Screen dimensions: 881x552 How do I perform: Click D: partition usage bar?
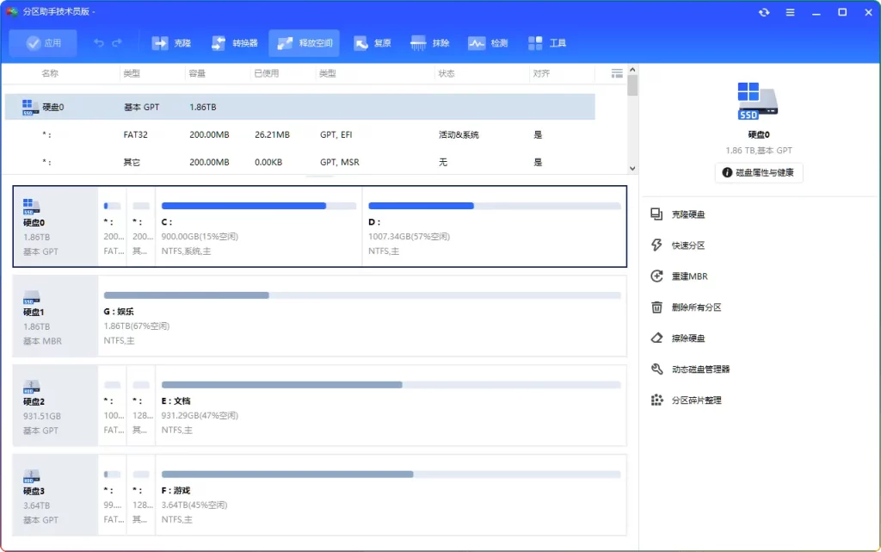(495, 206)
